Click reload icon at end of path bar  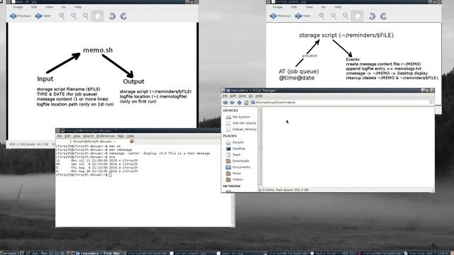431,102
